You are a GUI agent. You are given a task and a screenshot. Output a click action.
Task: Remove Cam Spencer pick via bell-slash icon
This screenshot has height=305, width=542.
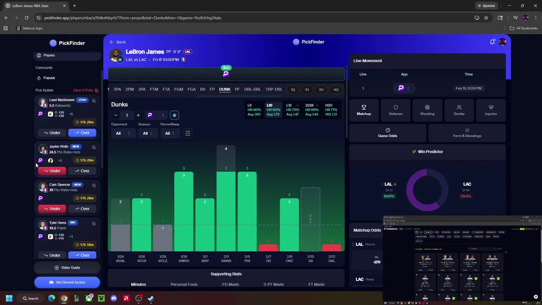pos(94,185)
